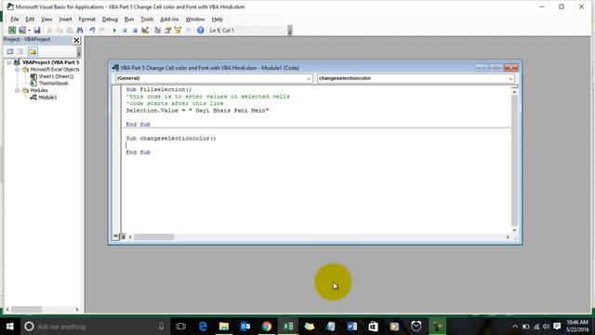Open the Window menu
The image size is (595, 335).
[195, 19]
